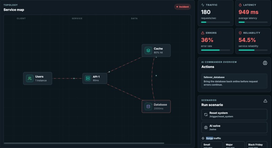The width and height of the screenshot is (272, 148).
Task: Click the service map horizontal scrollbar
Action: (x=84, y=143)
